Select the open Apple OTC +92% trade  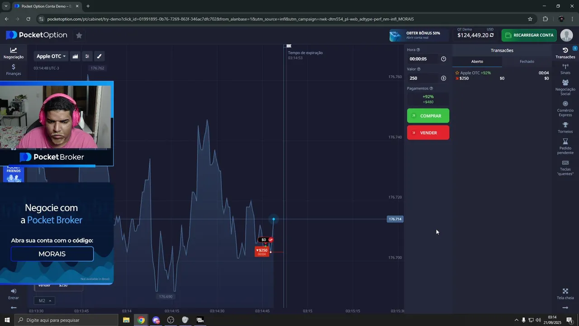click(x=502, y=76)
